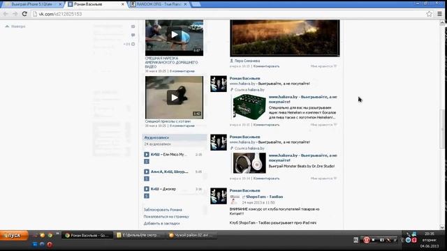Click Пожаловаться на страницу link
The image size is (447, 251).
pyautogui.click(x=166, y=217)
